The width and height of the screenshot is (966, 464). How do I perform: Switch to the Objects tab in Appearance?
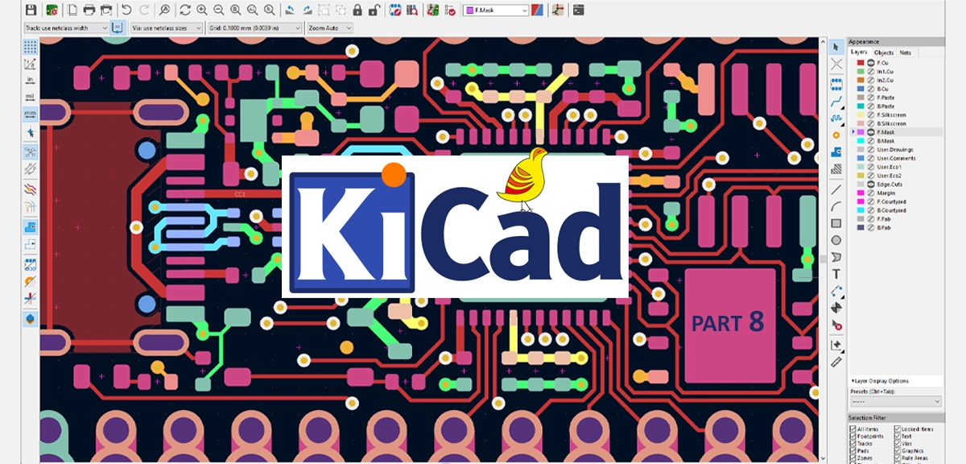coord(884,52)
